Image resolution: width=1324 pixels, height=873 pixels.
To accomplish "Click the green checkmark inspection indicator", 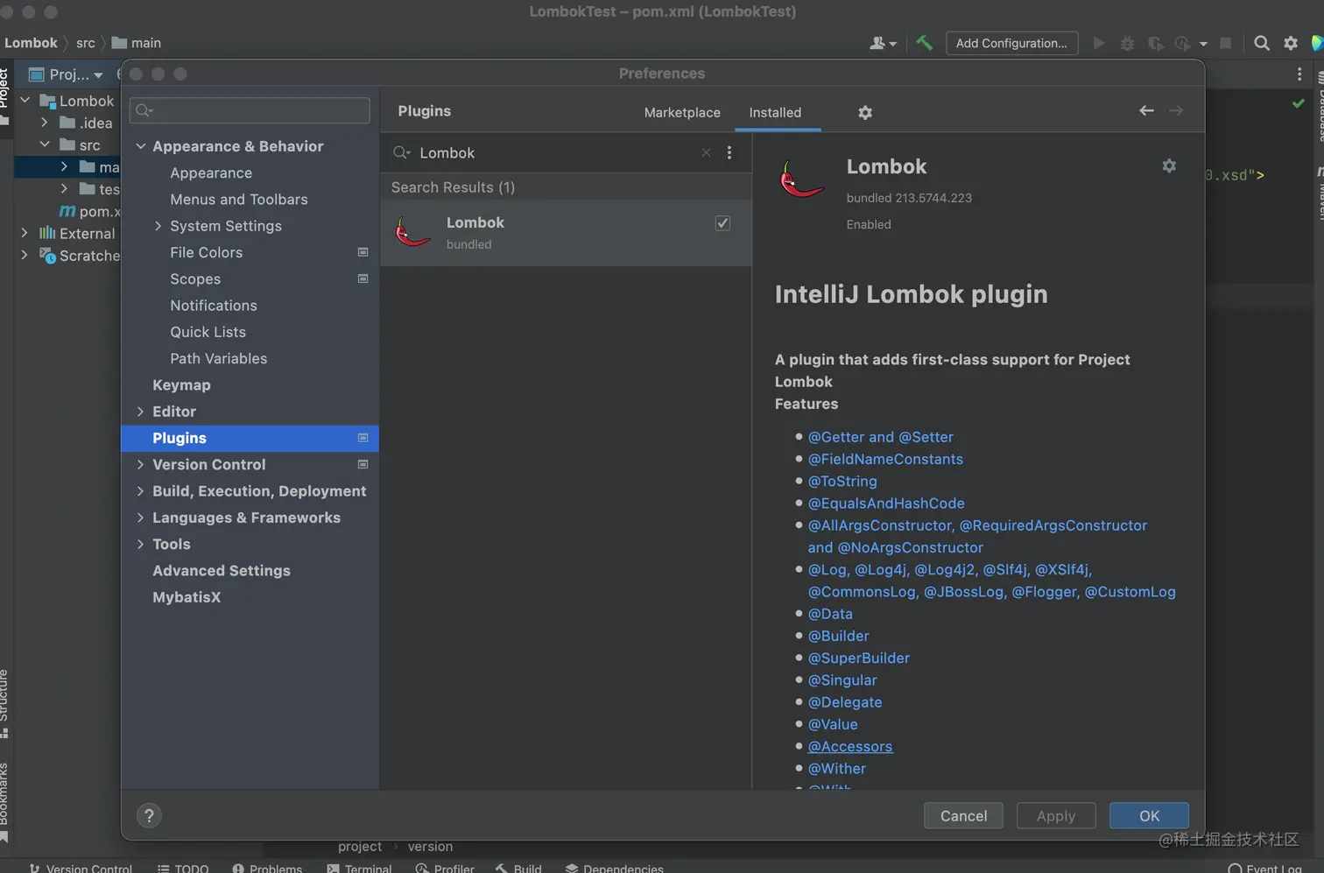I will point(1298,103).
